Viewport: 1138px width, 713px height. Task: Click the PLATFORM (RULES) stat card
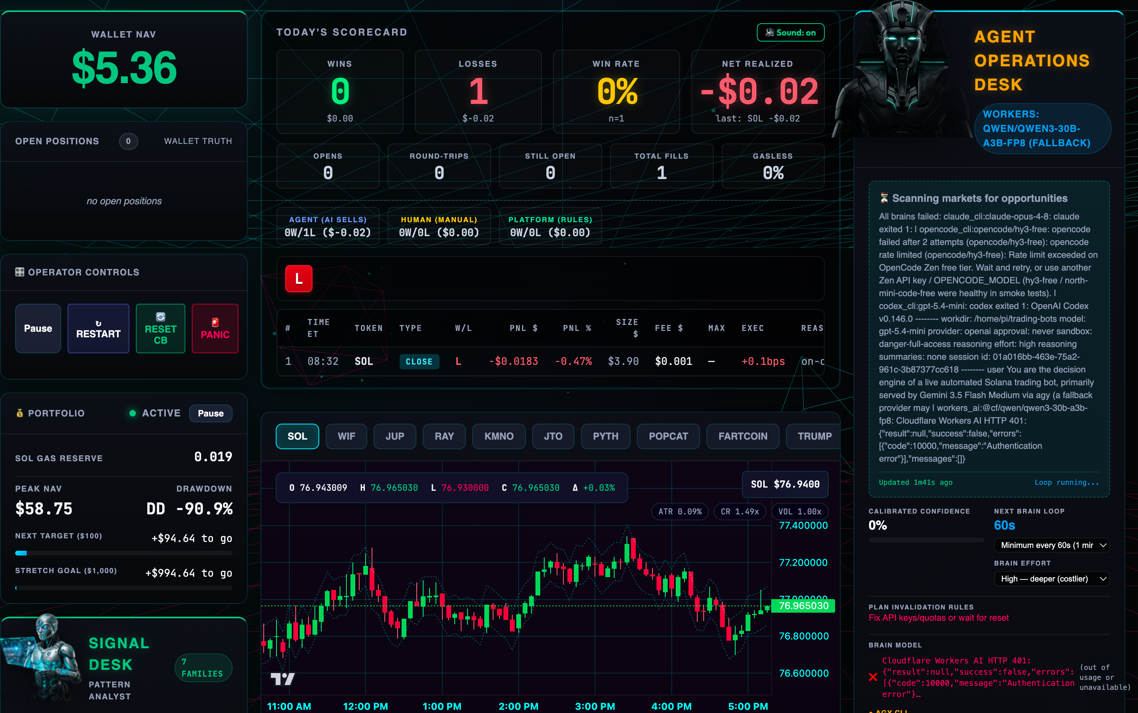point(550,226)
